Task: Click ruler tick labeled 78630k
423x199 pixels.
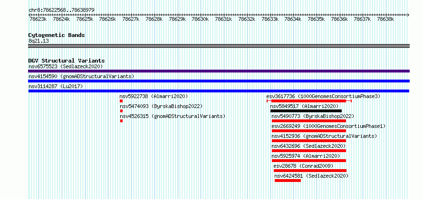Action: tap(201, 19)
